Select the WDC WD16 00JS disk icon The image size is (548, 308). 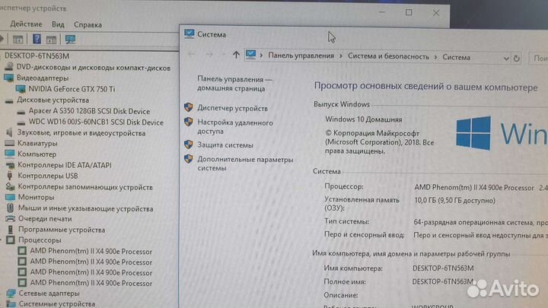tap(21, 122)
